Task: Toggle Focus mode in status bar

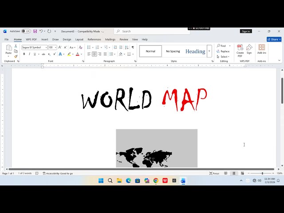Action: click(214, 174)
